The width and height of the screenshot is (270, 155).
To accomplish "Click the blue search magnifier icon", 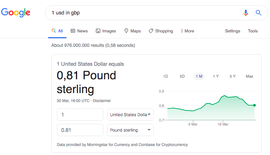I will (258, 13).
